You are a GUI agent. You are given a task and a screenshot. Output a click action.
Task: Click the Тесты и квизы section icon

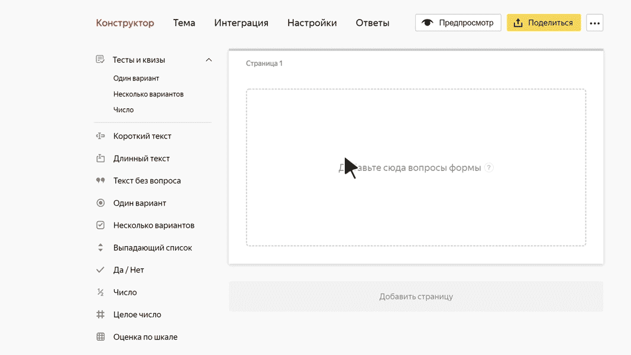click(100, 60)
